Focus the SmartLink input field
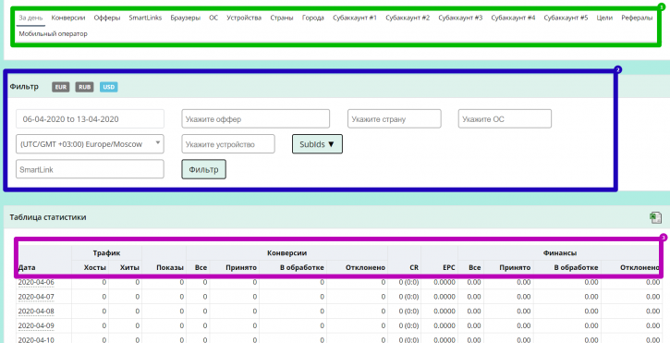Image resolution: width=670 pixels, height=343 pixels. [x=90, y=169]
